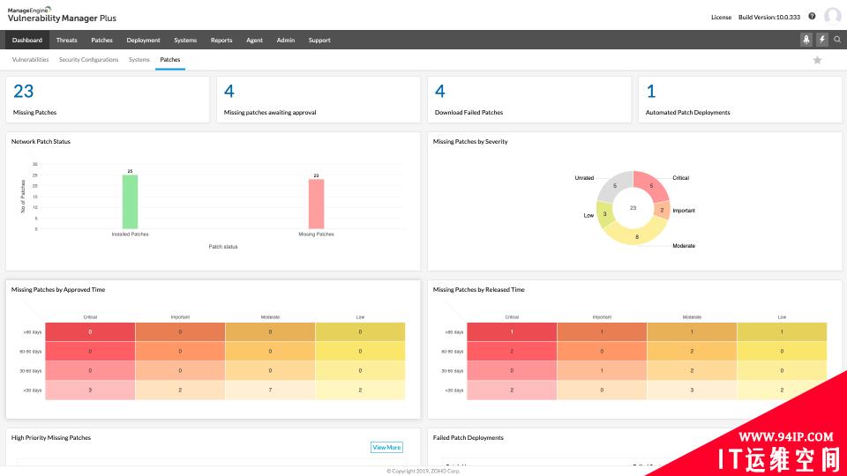Click the Network Patch Status panel title
The width and height of the screenshot is (847, 476).
(x=41, y=141)
